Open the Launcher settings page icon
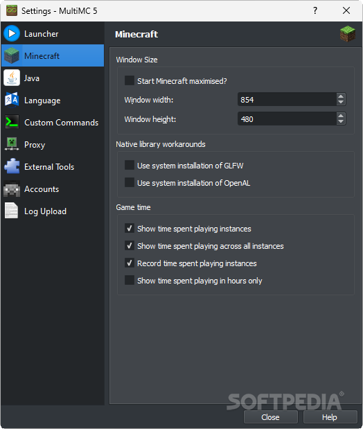 12,33
